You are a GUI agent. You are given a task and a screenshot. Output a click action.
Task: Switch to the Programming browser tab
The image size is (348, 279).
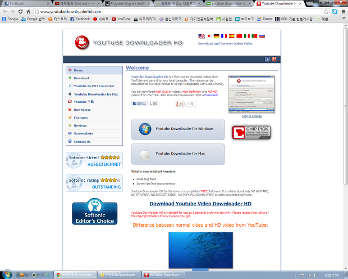click(128, 3)
